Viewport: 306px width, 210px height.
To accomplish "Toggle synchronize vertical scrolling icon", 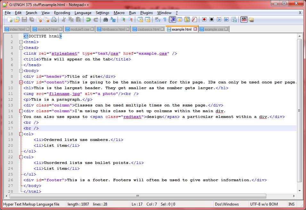I will [140, 19].
